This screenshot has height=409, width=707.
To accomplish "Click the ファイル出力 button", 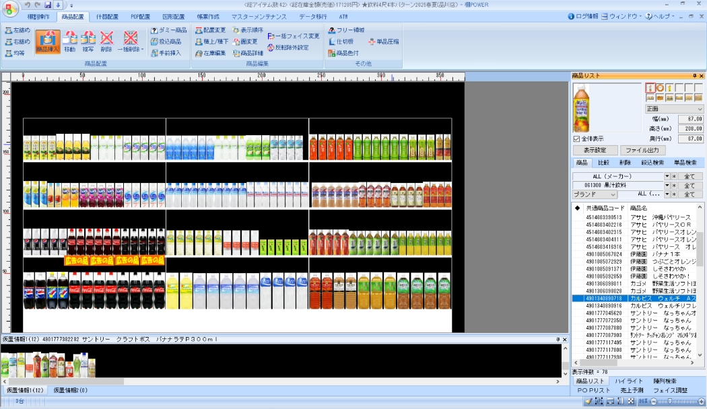I will pos(642,151).
